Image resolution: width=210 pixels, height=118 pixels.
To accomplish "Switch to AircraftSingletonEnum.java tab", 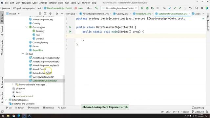I will (x=95, y=14).
